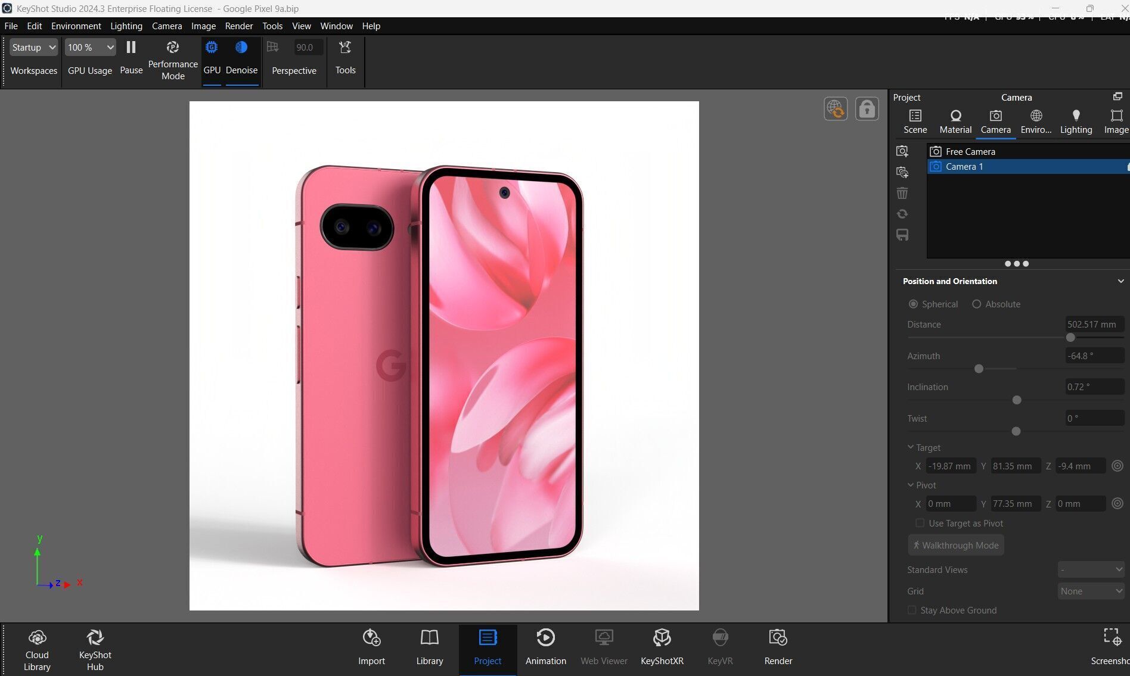Click the globe sync icon above viewport

(836, 109)
